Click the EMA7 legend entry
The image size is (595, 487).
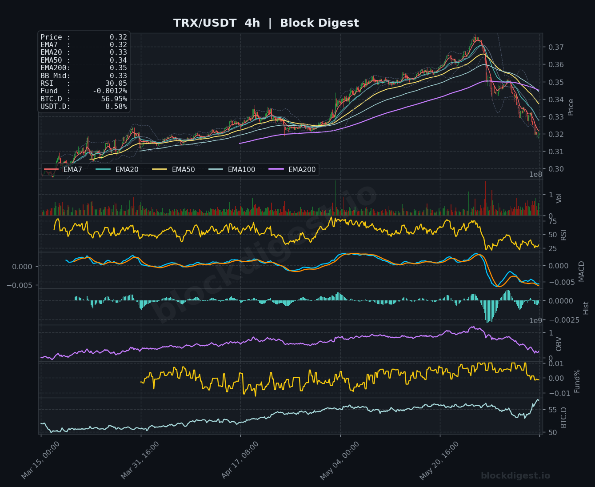(63, 169)
